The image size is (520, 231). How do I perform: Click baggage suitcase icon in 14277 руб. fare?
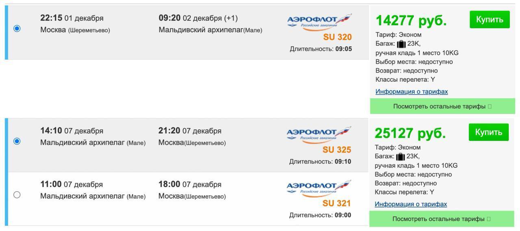(x=401, y=44)
